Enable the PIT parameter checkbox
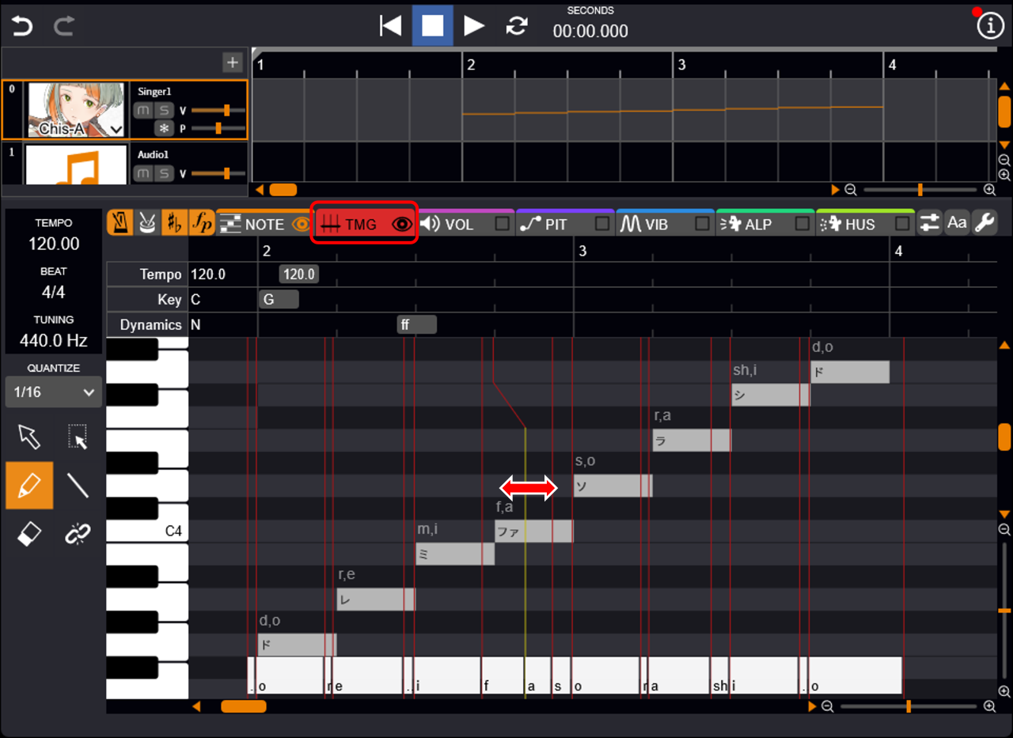 (x=602, y=225)
